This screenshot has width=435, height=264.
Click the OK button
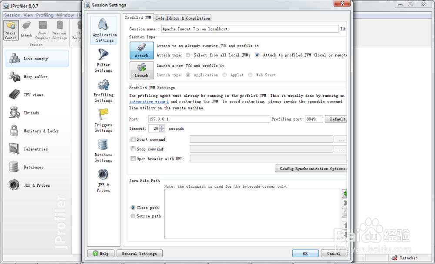coord(305,254)
